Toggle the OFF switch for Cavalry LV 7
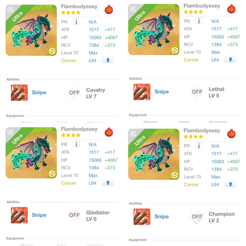 pos(74,93)
